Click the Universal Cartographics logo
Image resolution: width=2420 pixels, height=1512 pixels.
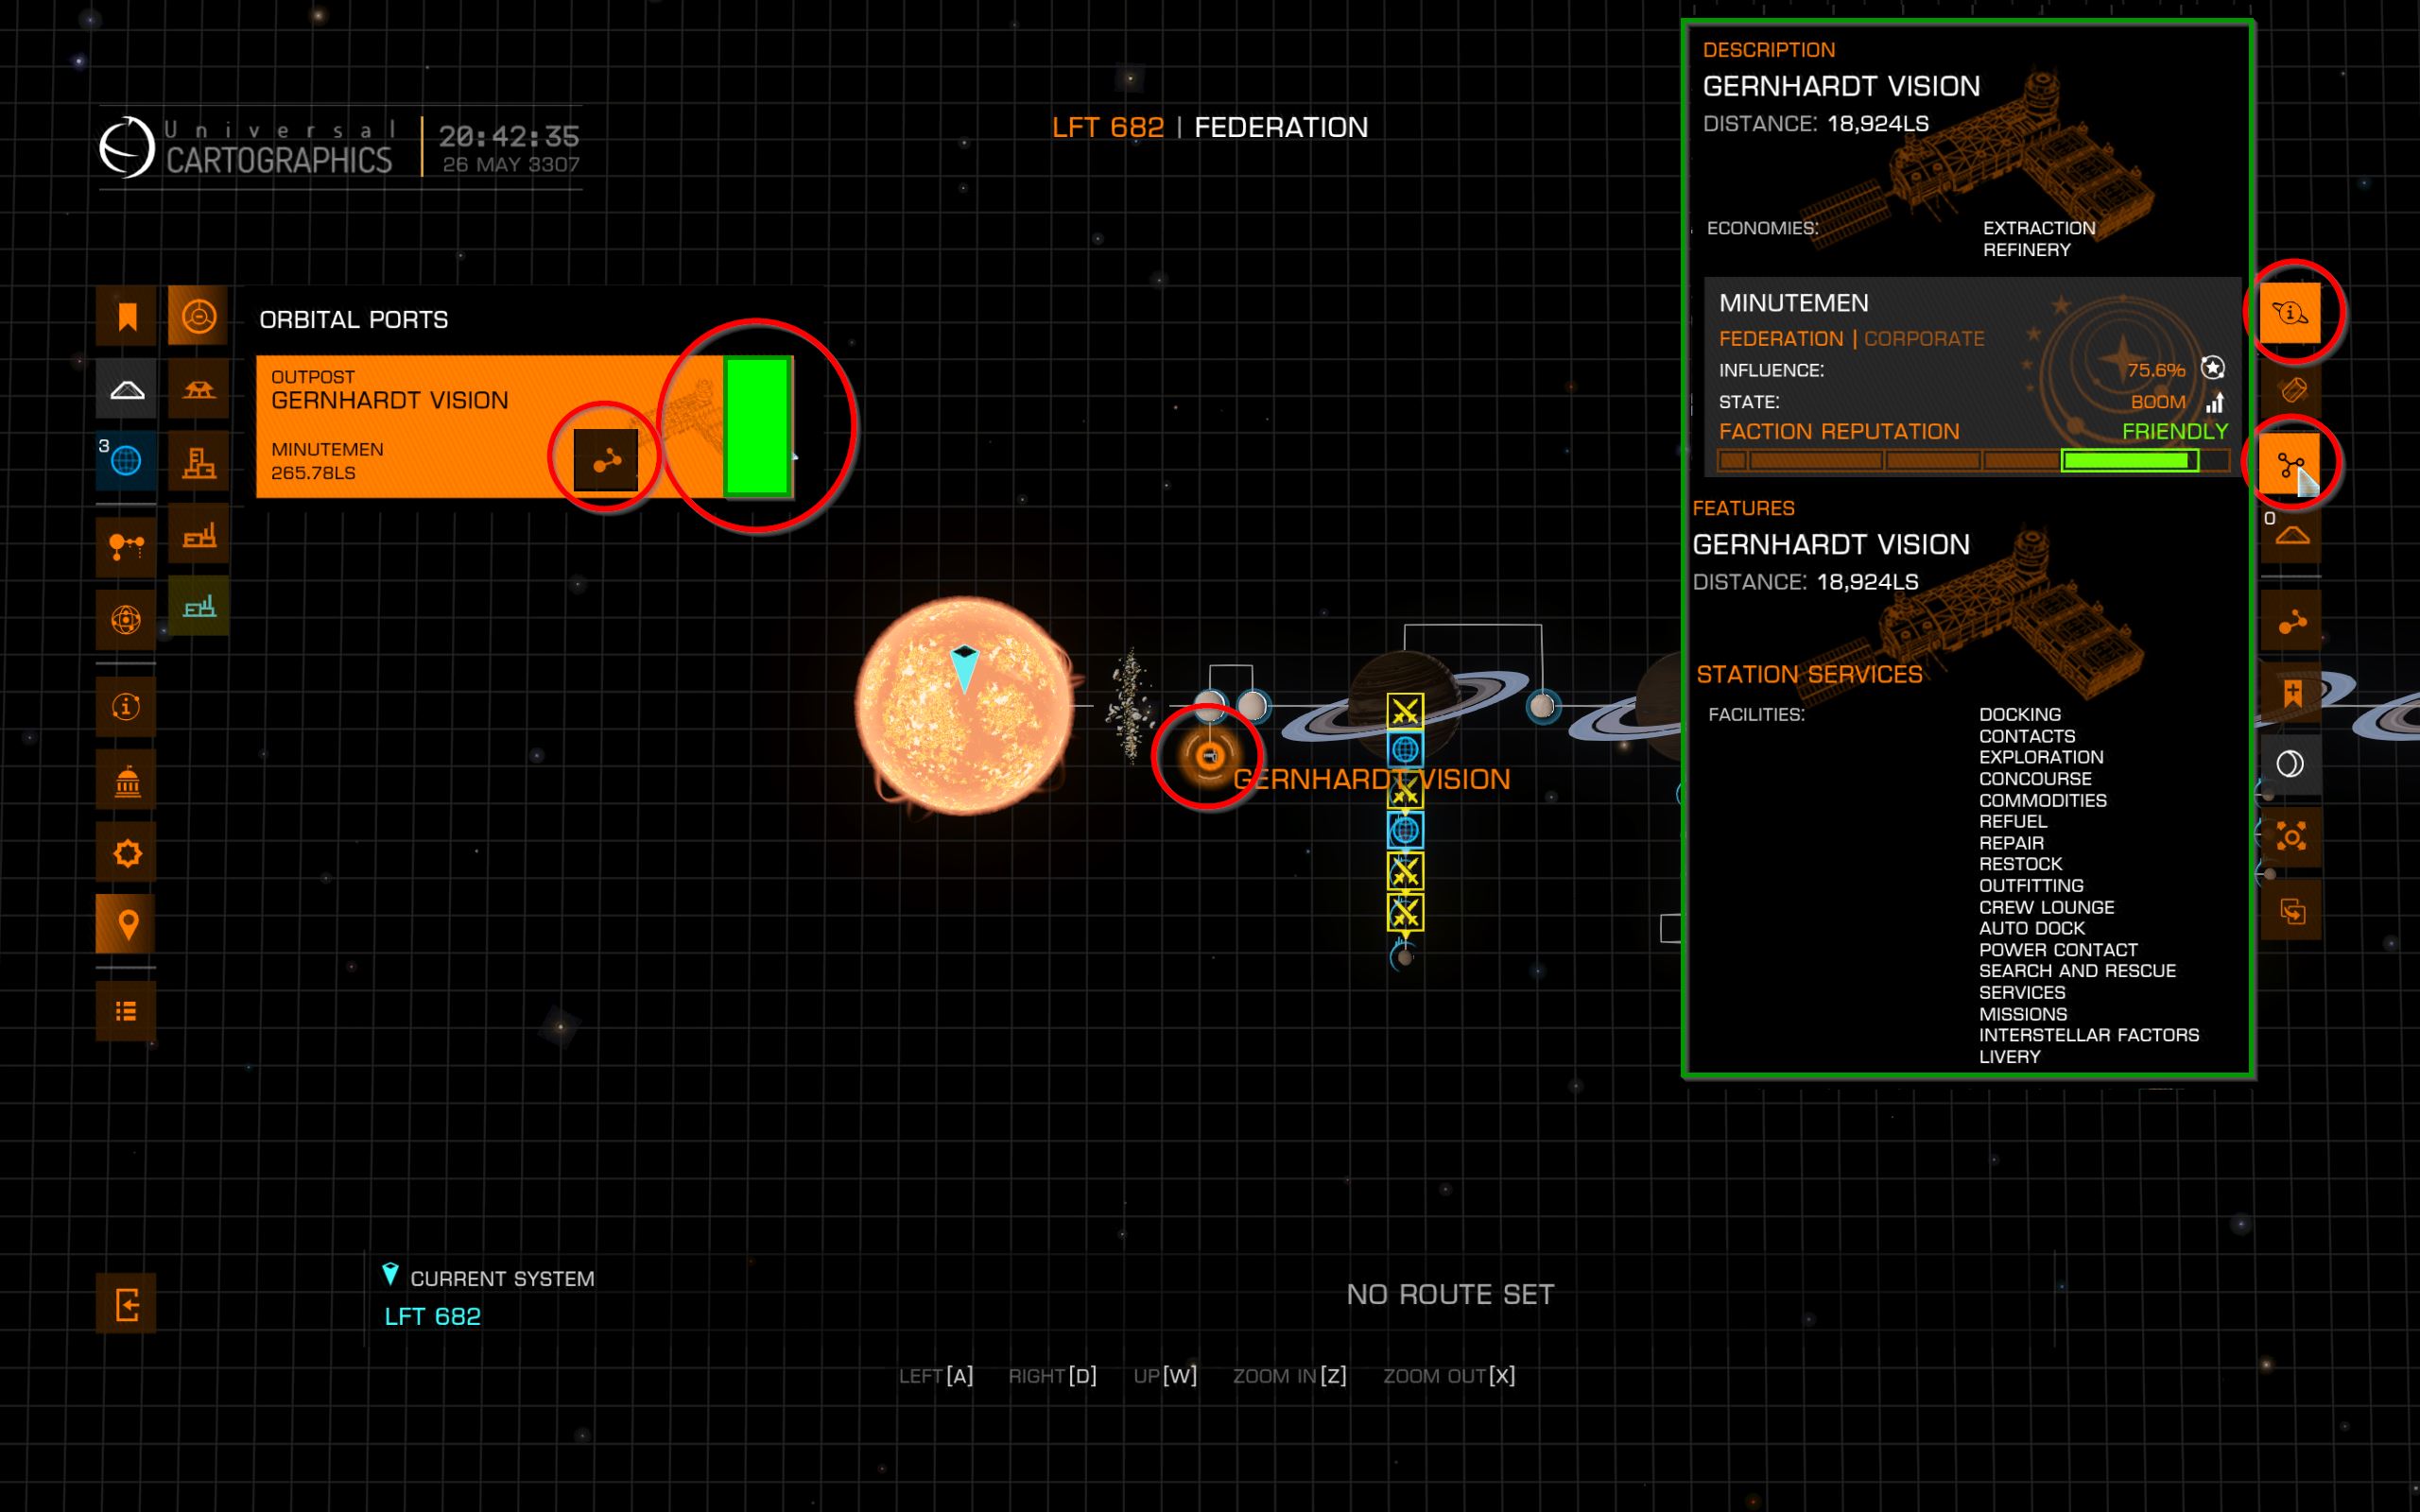point(247,147)
